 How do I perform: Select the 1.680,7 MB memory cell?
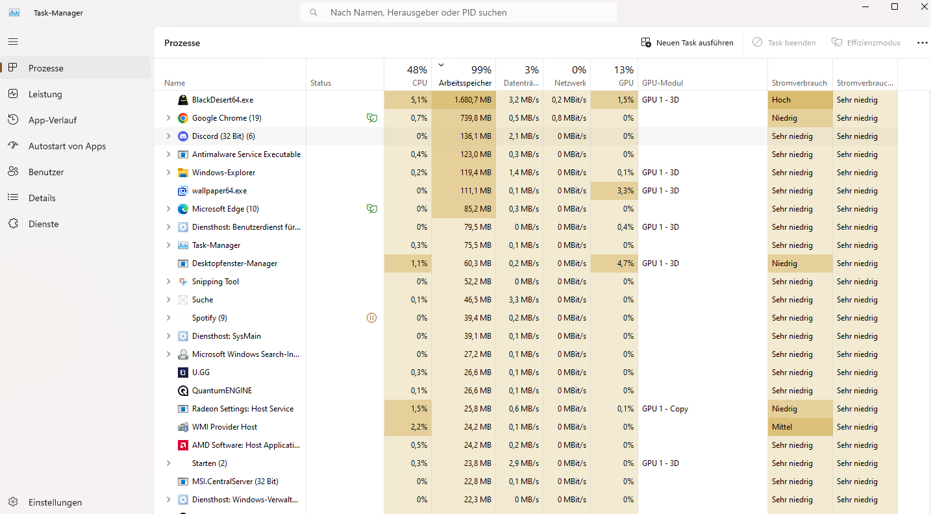(464, 100)
